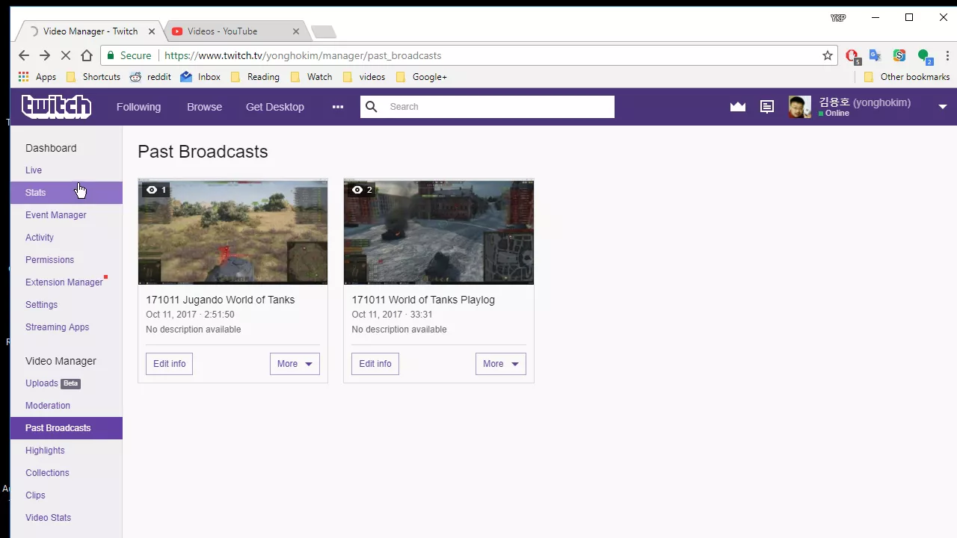Open the Reading bookmark folder
This screenshot has width=957, height=538.
coord(255,77)
